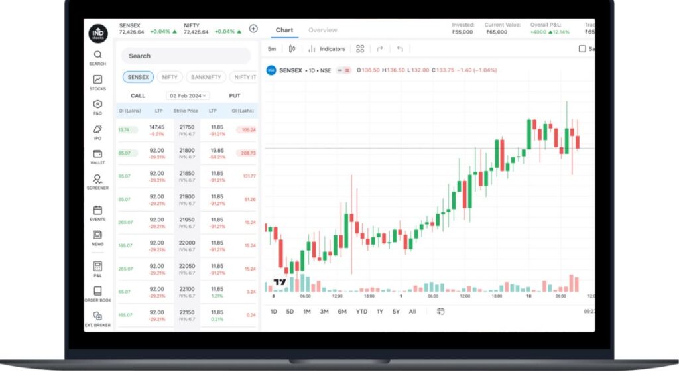The width and height of the screenshot is (679, 378).
Task: Click the PUT column heading
Action: (x=235, y=95)
